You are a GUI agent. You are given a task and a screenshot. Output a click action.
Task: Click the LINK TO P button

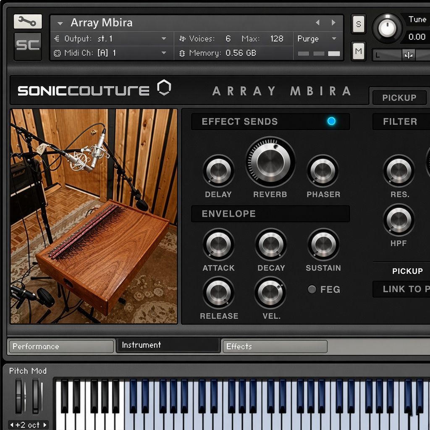pos(401,289)
